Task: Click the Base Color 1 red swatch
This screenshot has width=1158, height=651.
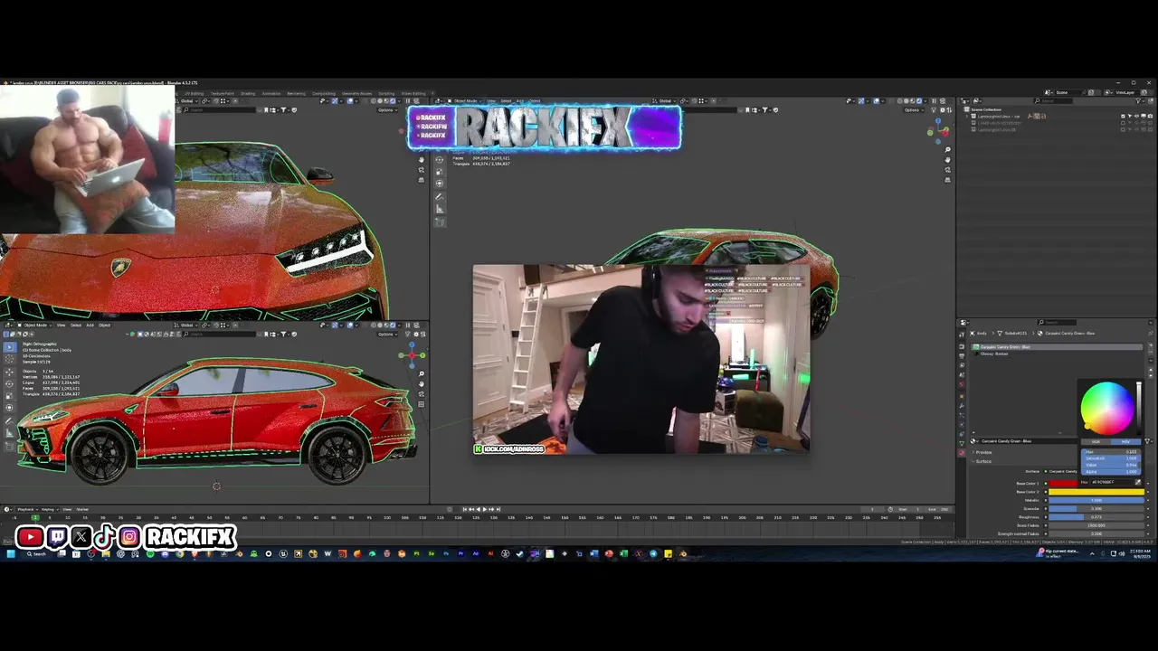Action: 1062,484
